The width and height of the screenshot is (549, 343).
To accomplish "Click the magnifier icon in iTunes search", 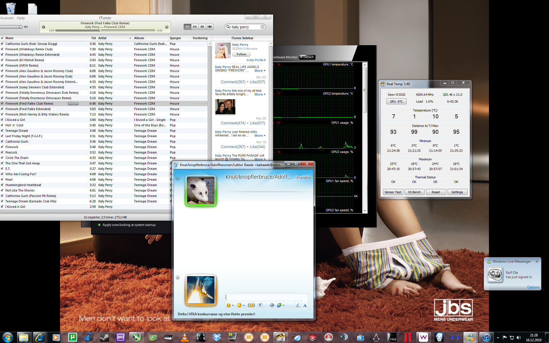I will pos(228,27).
